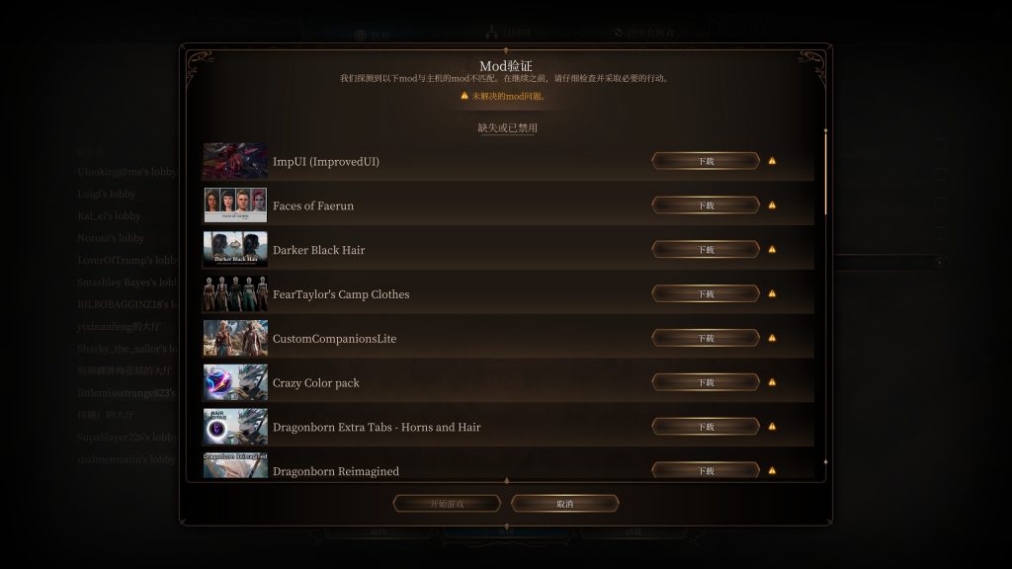1012x569 pixels.
Task: Download the Crazy Color pack mod
Action: (706, 382)
